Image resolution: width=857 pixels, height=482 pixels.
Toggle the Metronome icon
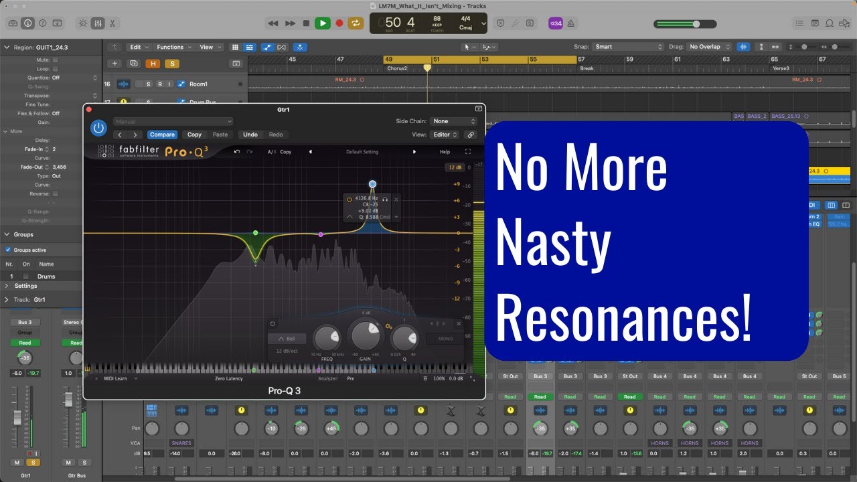point(571,23)
